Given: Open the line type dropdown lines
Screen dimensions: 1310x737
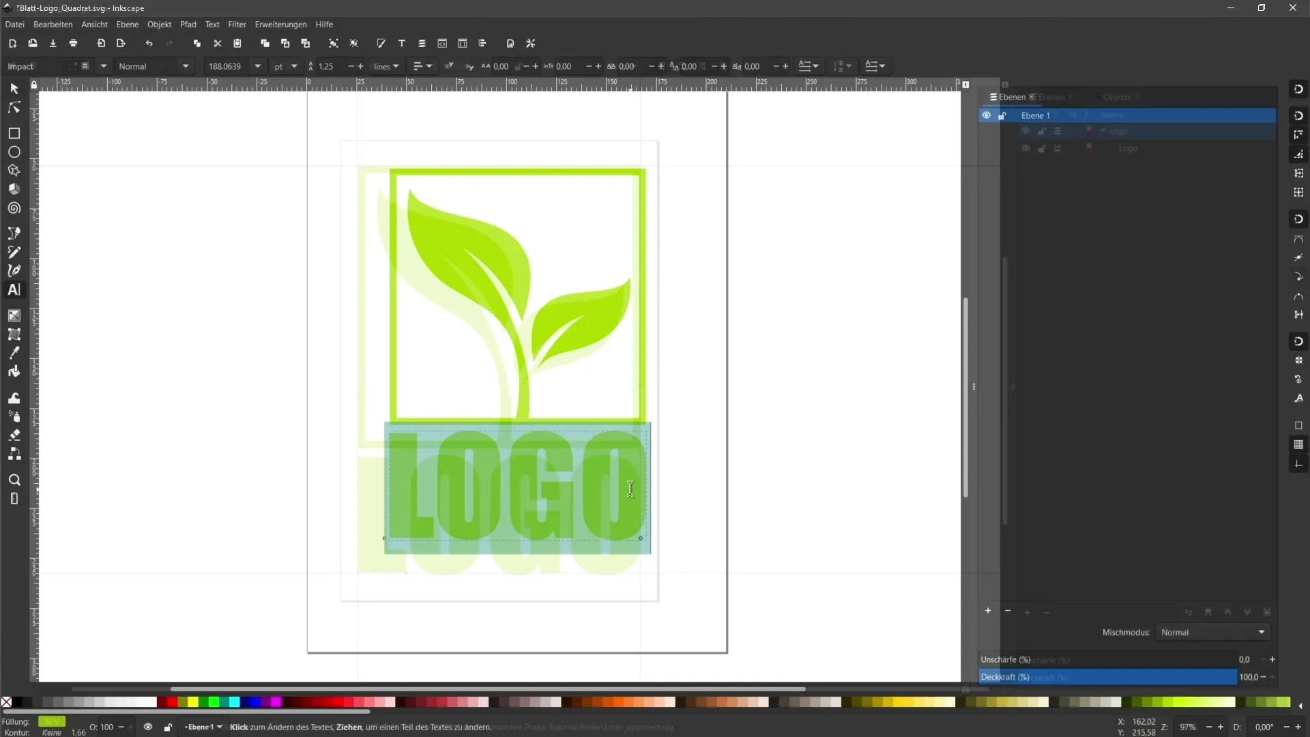Looking at the screenshot, I should coord(389,66).
